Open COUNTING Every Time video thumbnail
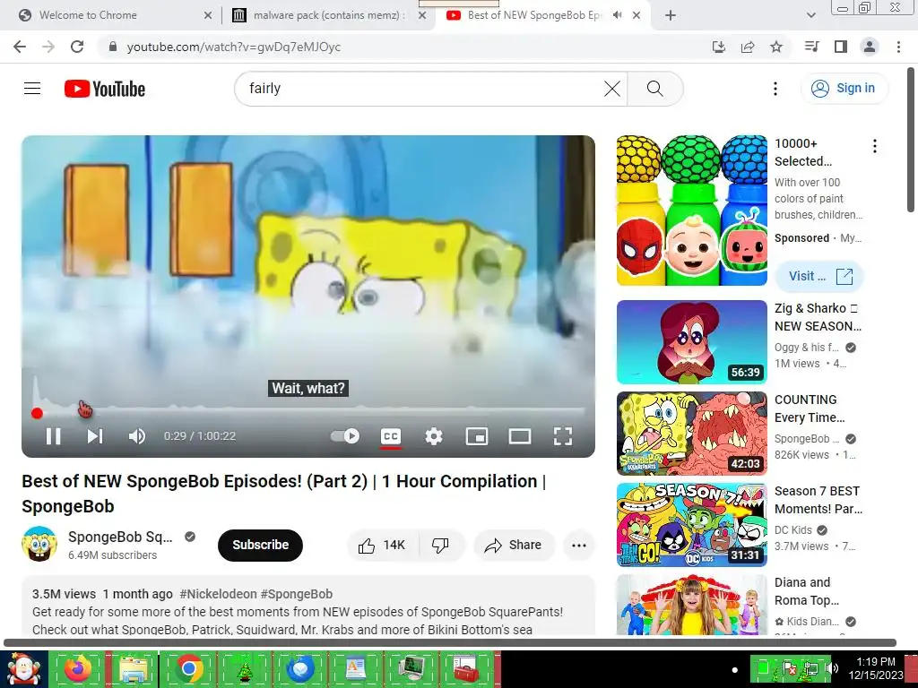918x688 pixels. [x=691, y=433]
